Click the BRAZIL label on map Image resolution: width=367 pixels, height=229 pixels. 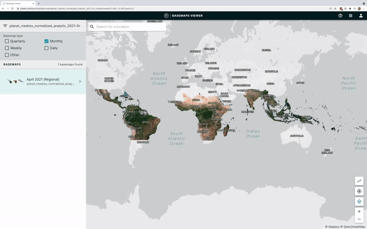pos(146,122)
